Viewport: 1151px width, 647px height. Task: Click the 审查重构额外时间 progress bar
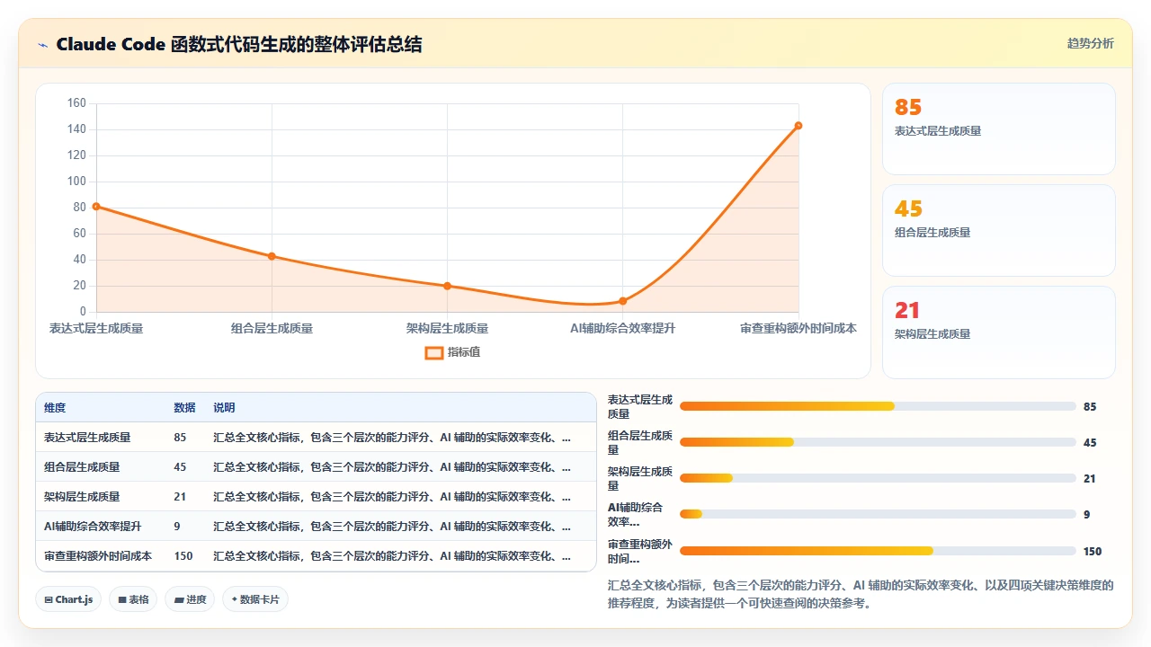878,551
